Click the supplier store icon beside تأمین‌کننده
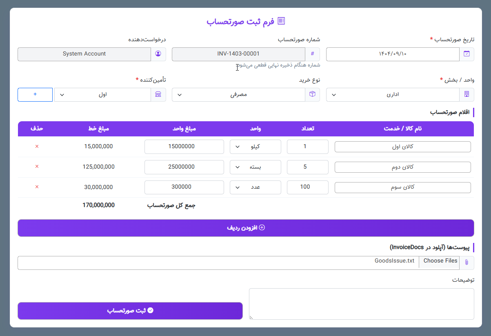 159,94
